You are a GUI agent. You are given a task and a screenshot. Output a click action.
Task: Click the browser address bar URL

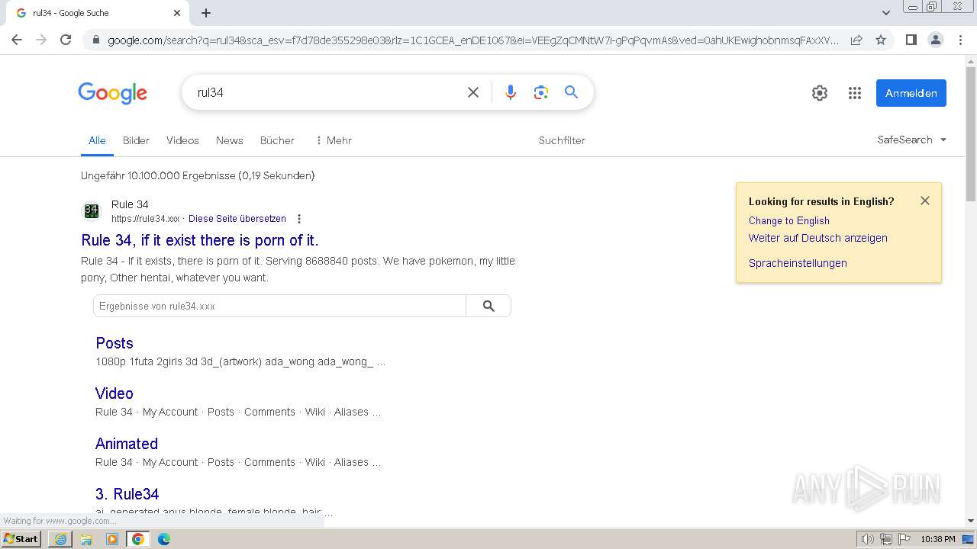coord(473,40)
